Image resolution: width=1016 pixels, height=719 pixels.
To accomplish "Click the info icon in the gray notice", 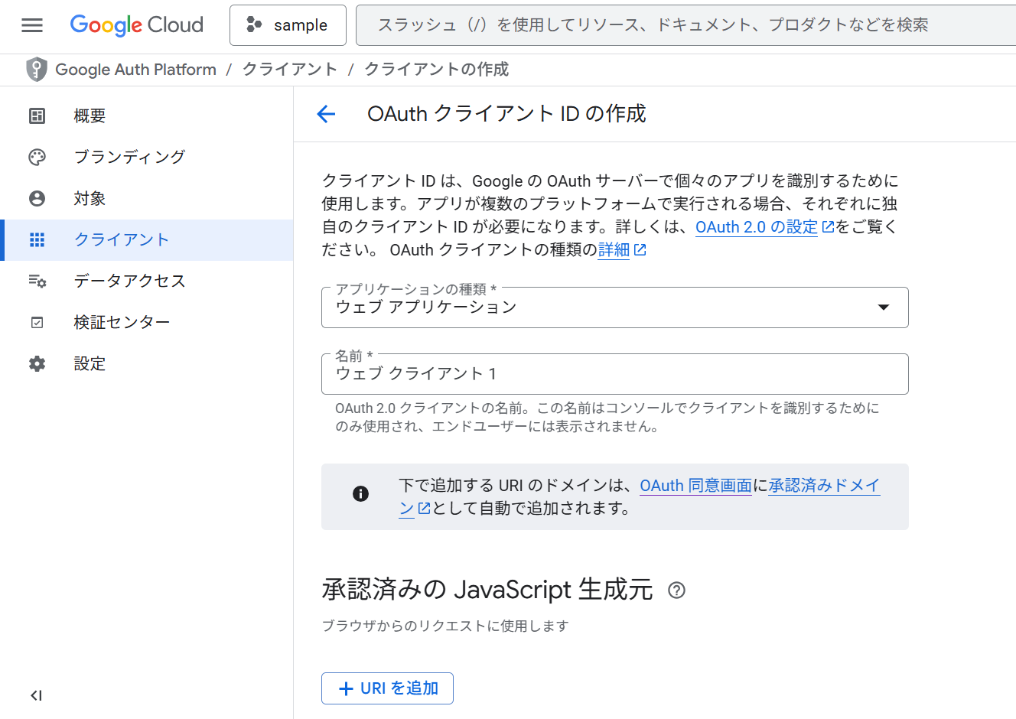I will [x=360, y=493].
